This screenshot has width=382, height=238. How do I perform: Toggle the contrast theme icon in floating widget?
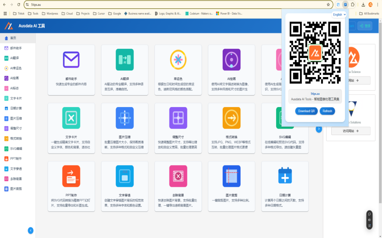coord(369,220)
